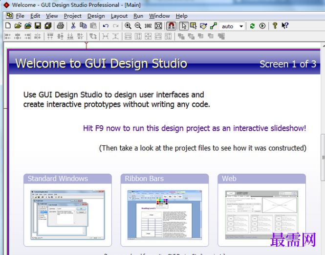Click the New file icon
This screenshot has height=255, width=325.
[x=8, y=26]
